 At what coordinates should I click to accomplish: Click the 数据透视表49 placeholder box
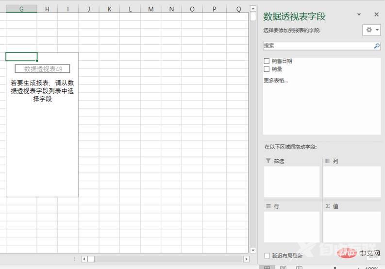click(x=42, y=69)
